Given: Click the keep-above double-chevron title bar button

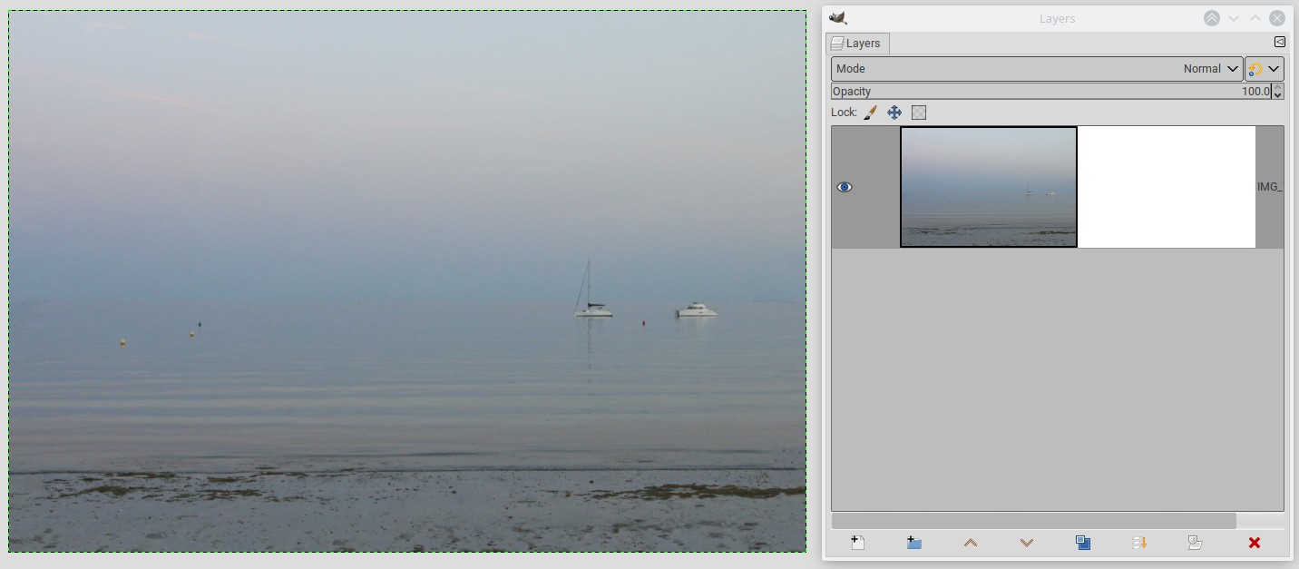Looking at the screenshot, I should coord(1212,18).
